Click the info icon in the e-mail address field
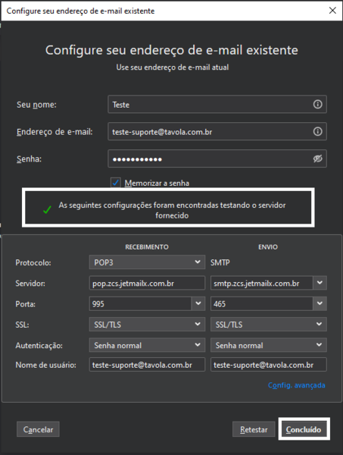Image resolution: width=343 pixels, height=455 pixels. tap(317, 131)
